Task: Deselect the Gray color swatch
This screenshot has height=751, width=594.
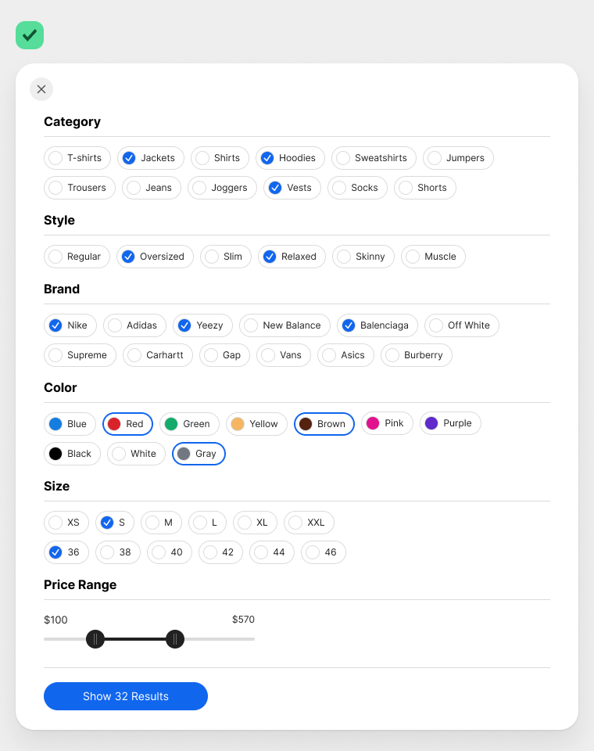Action: pyautogui.click(x=199, y=453)
